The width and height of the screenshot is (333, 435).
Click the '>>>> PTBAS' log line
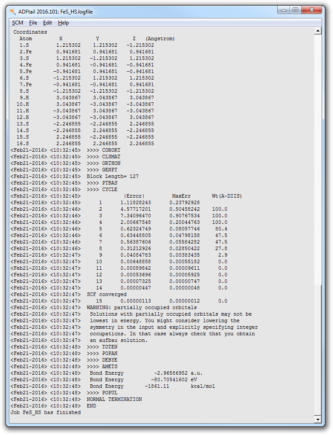pos(102,183)
